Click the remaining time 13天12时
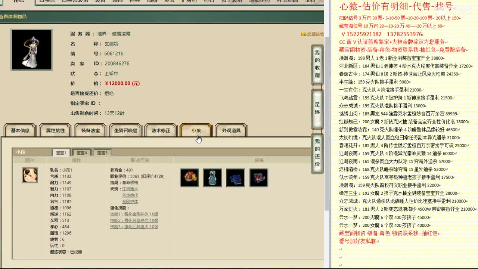 tap(114, 113)
